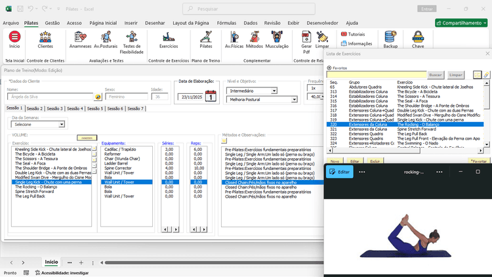
Task: Open the Exercícios control icon
Action: pos(169,40)
